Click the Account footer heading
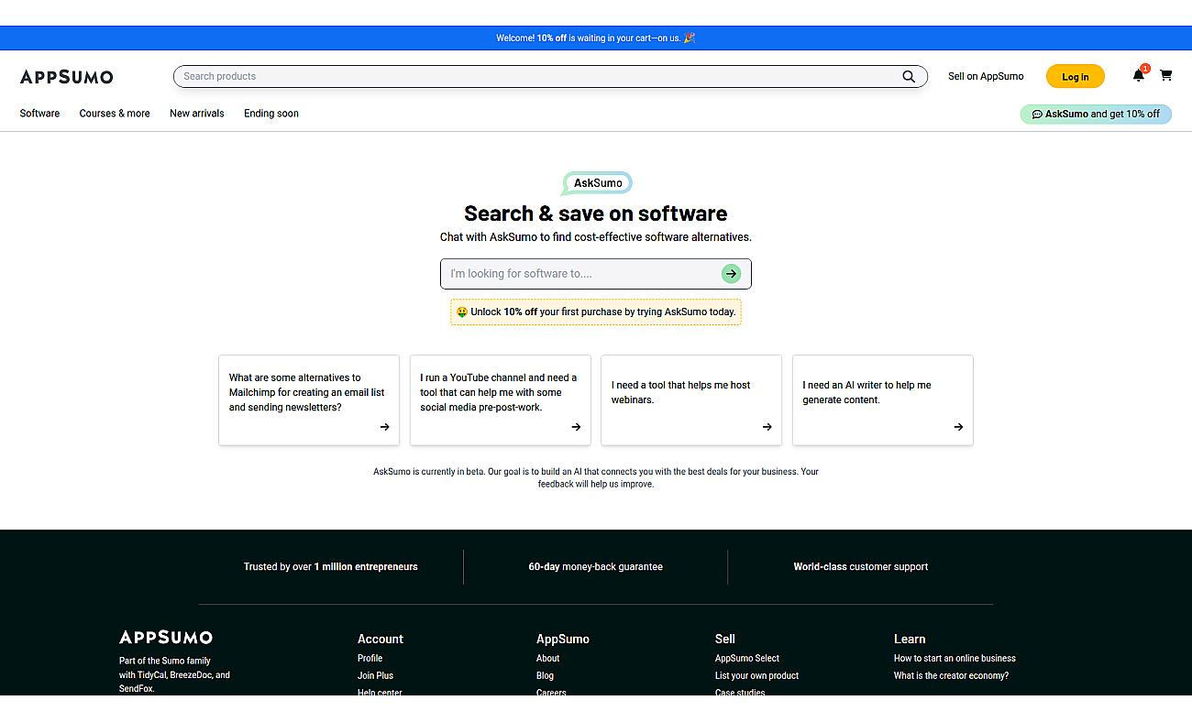This screenshot has width=1192, height=722. click(x=381, y=640)
